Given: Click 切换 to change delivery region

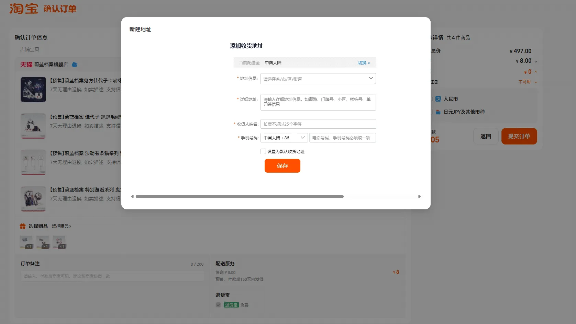Looking at the screenshot, I should (x=364, y=63).
